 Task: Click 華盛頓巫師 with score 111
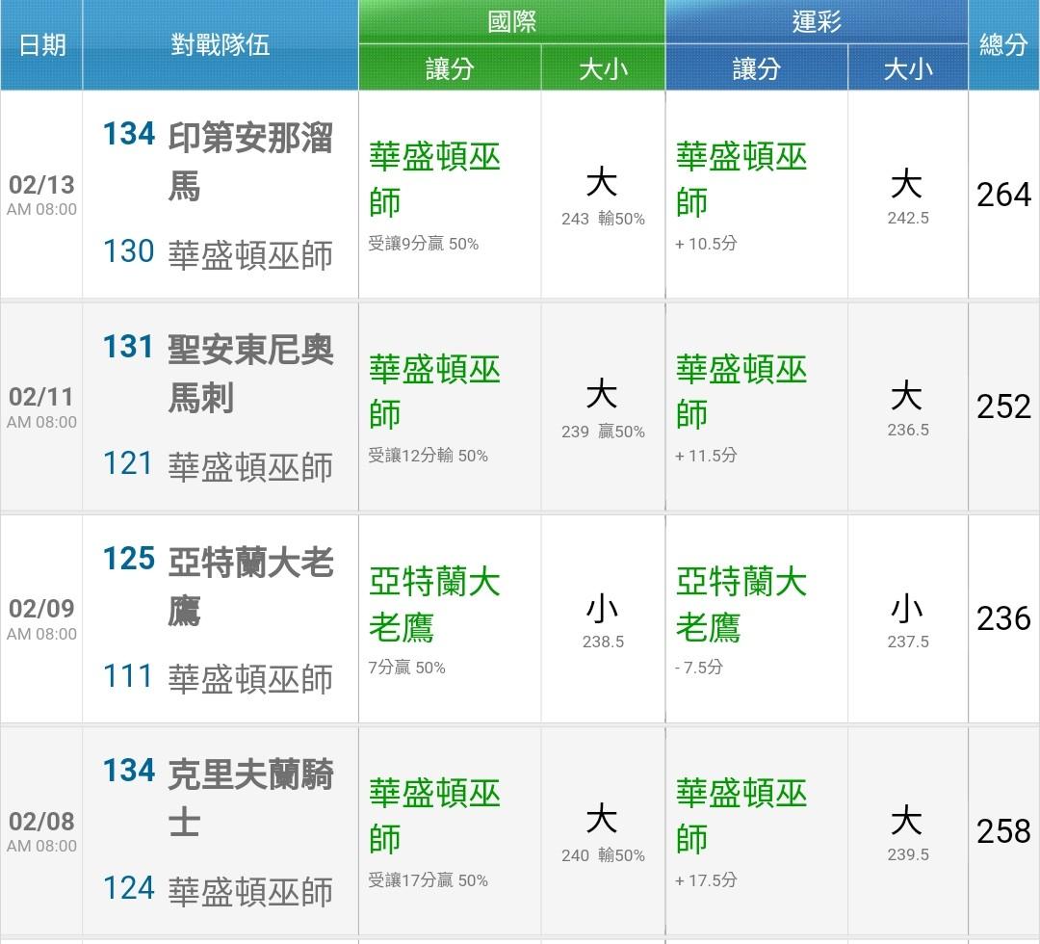click(x=250, y=680)
